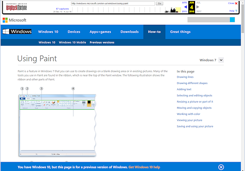Screen dimensions: 245x171
Task: Open the Great things tab
Action: click(180, 32)
